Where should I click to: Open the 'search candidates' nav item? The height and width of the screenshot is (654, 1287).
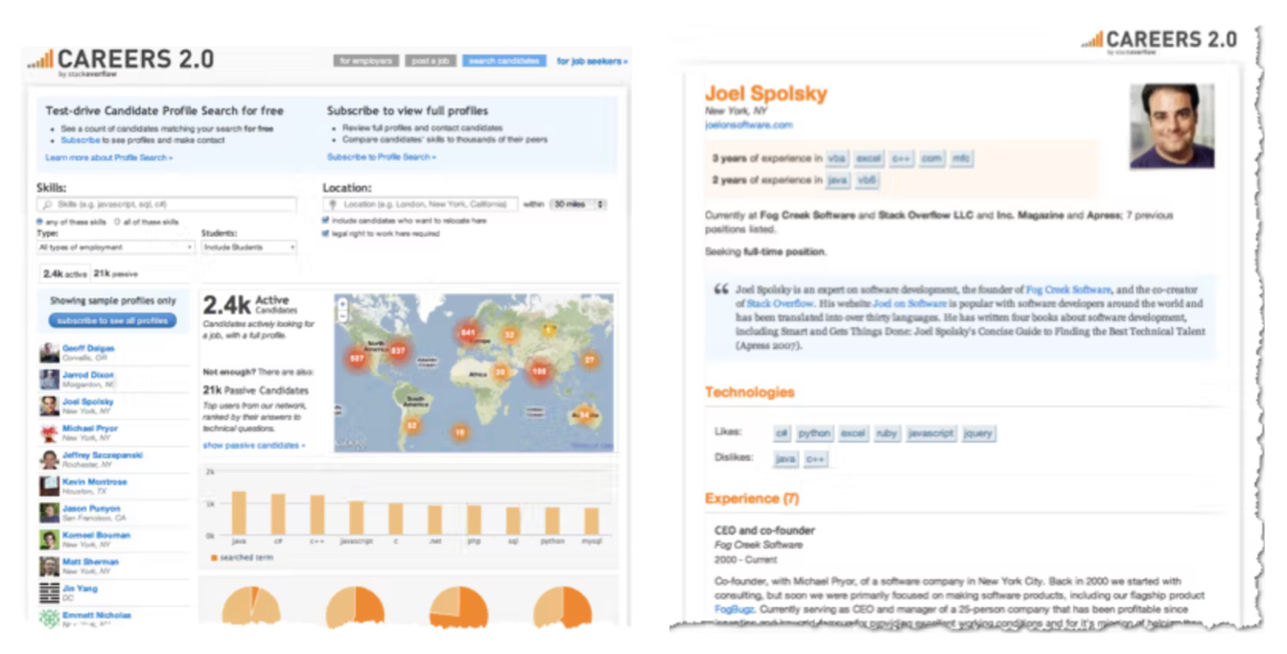click(x=504, y=60)
